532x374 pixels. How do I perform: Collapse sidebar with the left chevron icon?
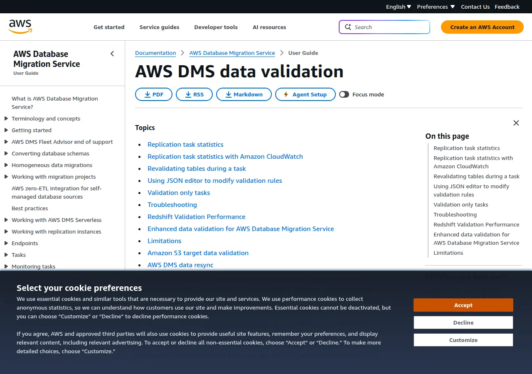[112, 54]
